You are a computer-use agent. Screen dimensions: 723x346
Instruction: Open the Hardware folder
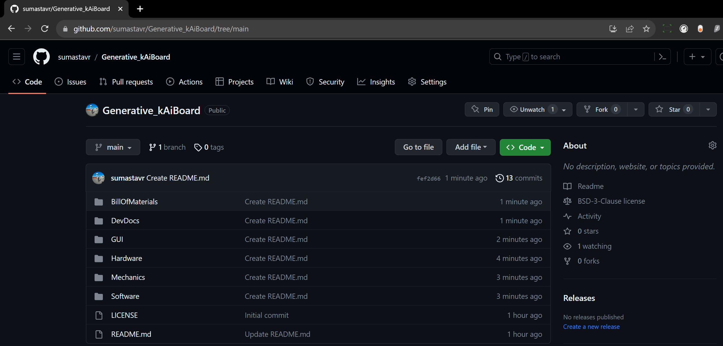[x=127, y=258]
